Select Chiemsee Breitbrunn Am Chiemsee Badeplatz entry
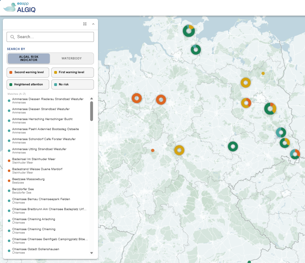The width and height of the screenshot is (305, 263). coord(48,211)
